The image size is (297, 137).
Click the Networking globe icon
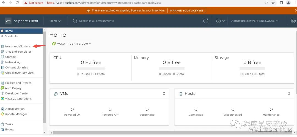pyautogui.click(x=2, y=62)
